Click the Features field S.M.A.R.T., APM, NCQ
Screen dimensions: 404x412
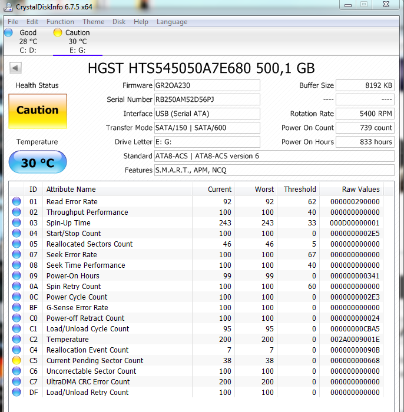pos(274,170)
